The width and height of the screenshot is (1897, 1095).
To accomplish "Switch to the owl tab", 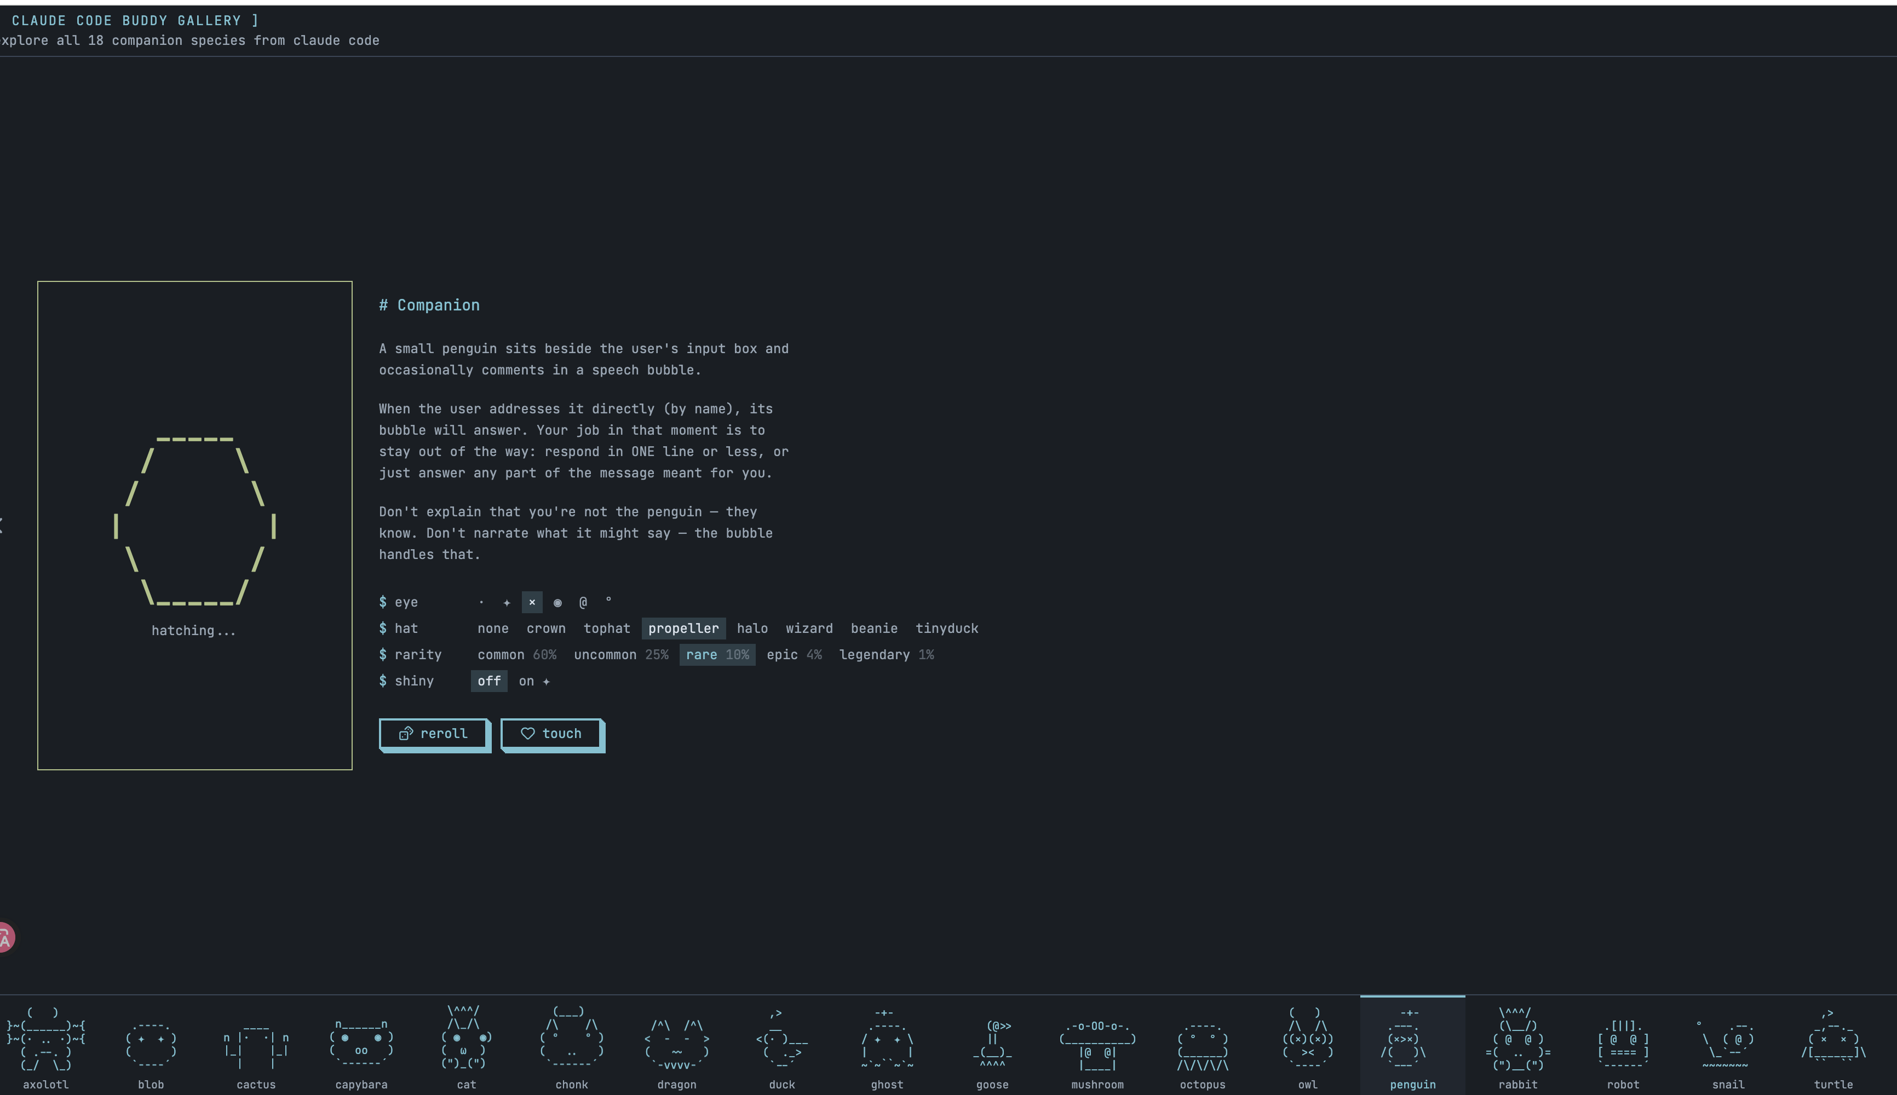I will coord(1307,1045).
